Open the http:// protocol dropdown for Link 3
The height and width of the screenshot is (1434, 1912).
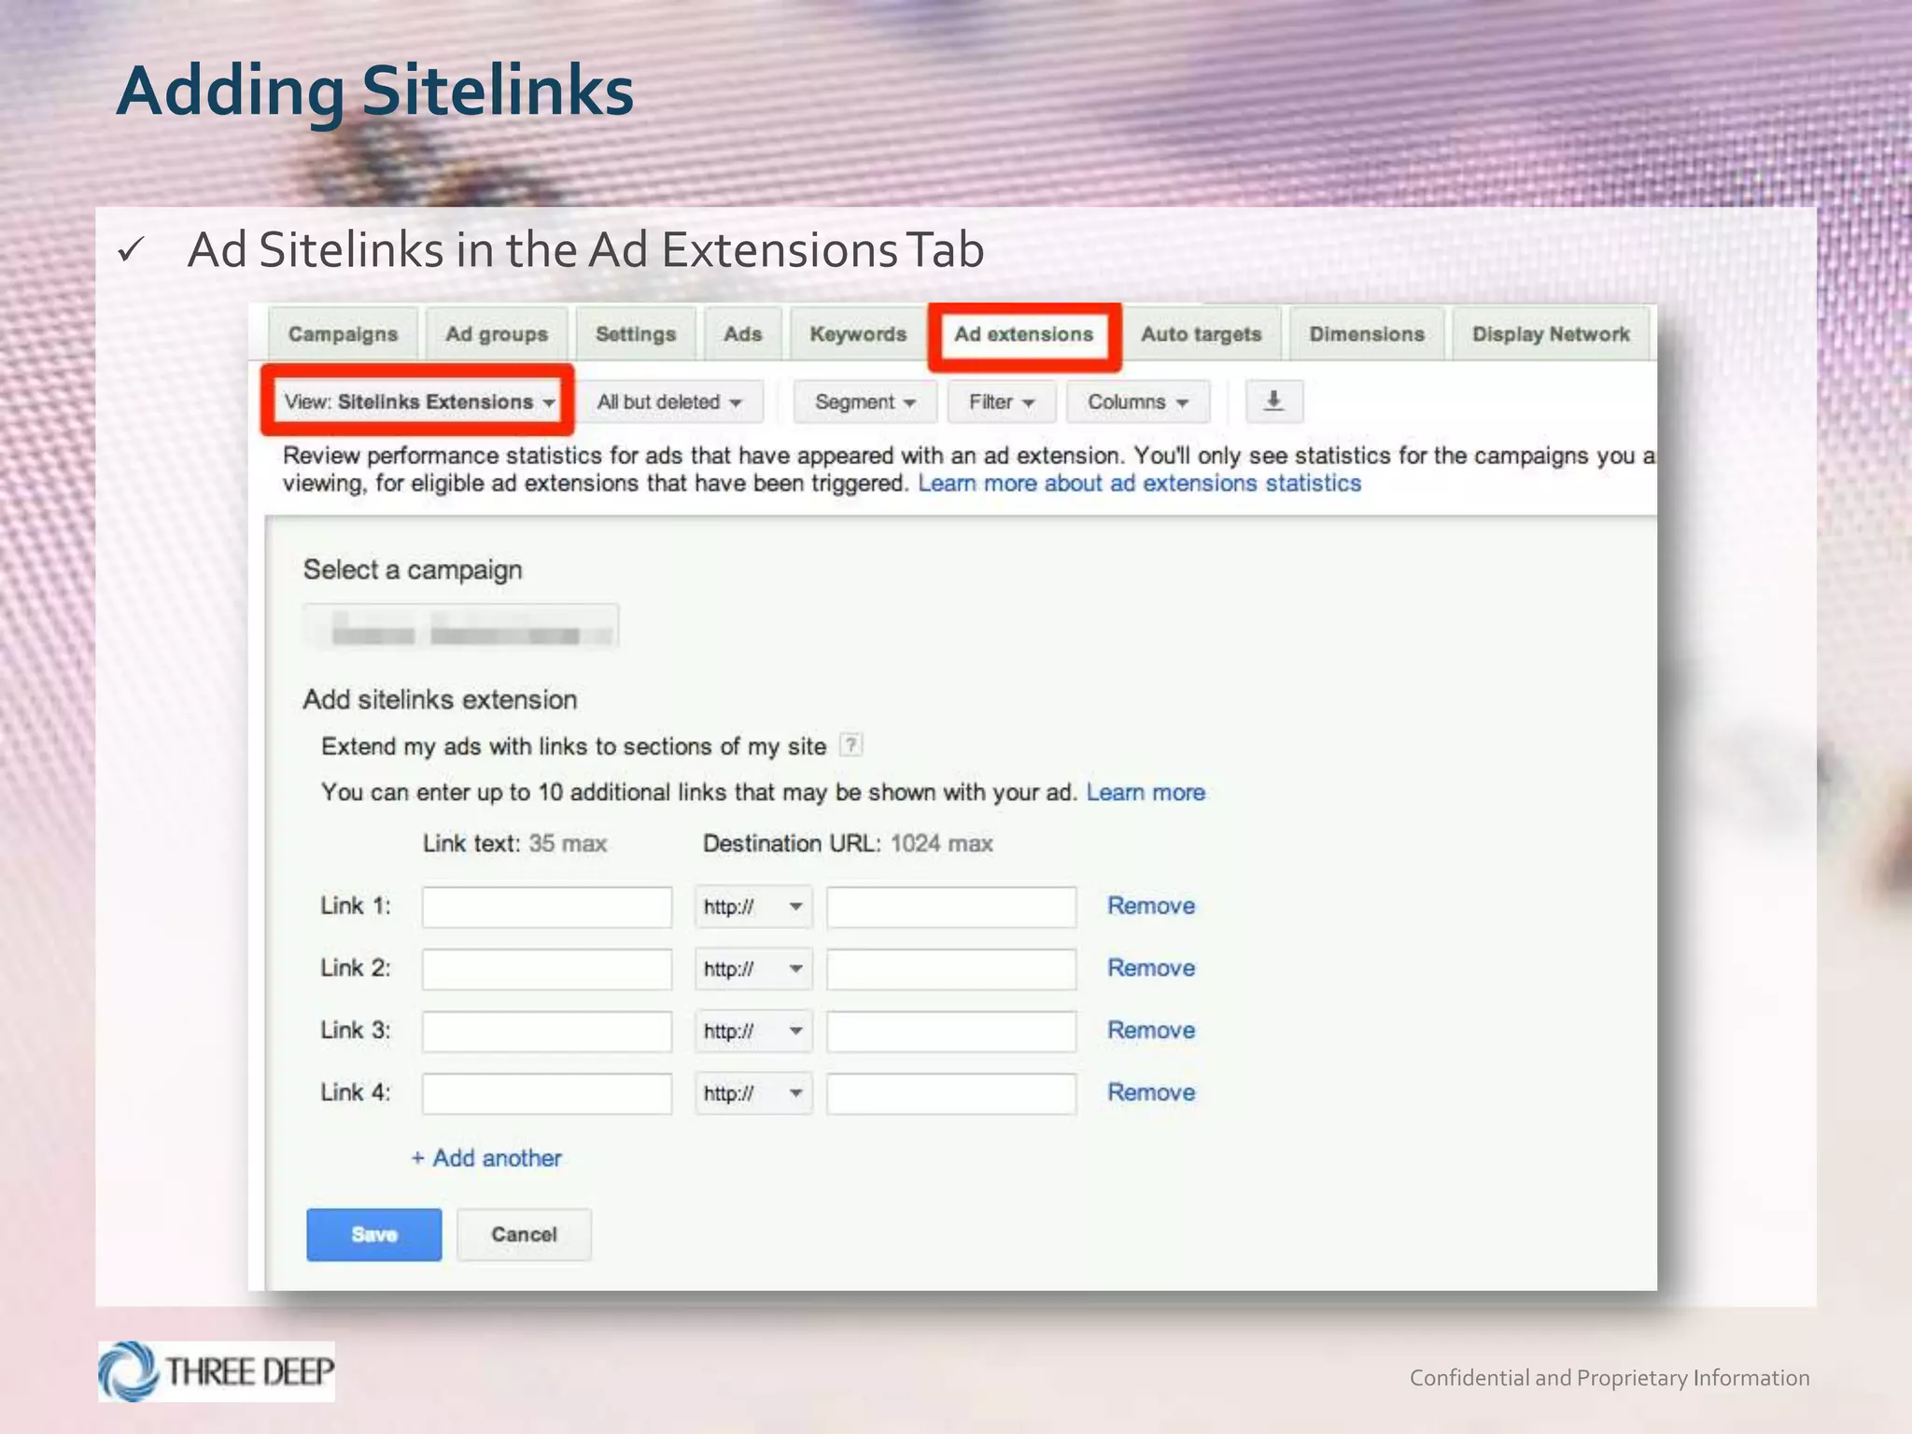coord(753,1031)
